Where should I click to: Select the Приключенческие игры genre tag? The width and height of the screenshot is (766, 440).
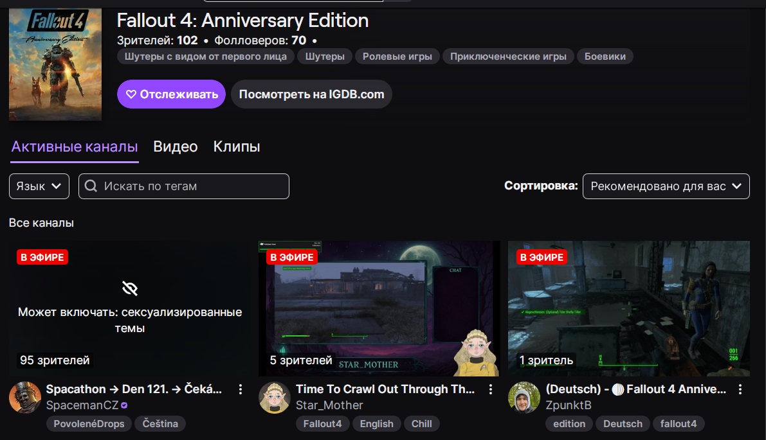pyautogui.click(x=508, y=57)
